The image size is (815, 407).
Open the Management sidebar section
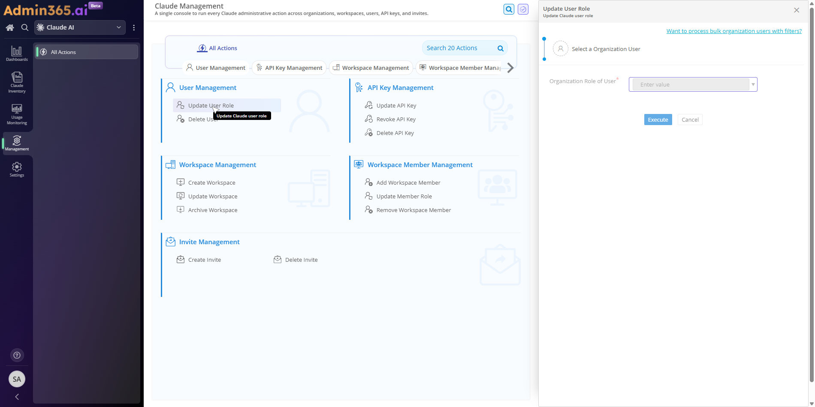[17, 143]
